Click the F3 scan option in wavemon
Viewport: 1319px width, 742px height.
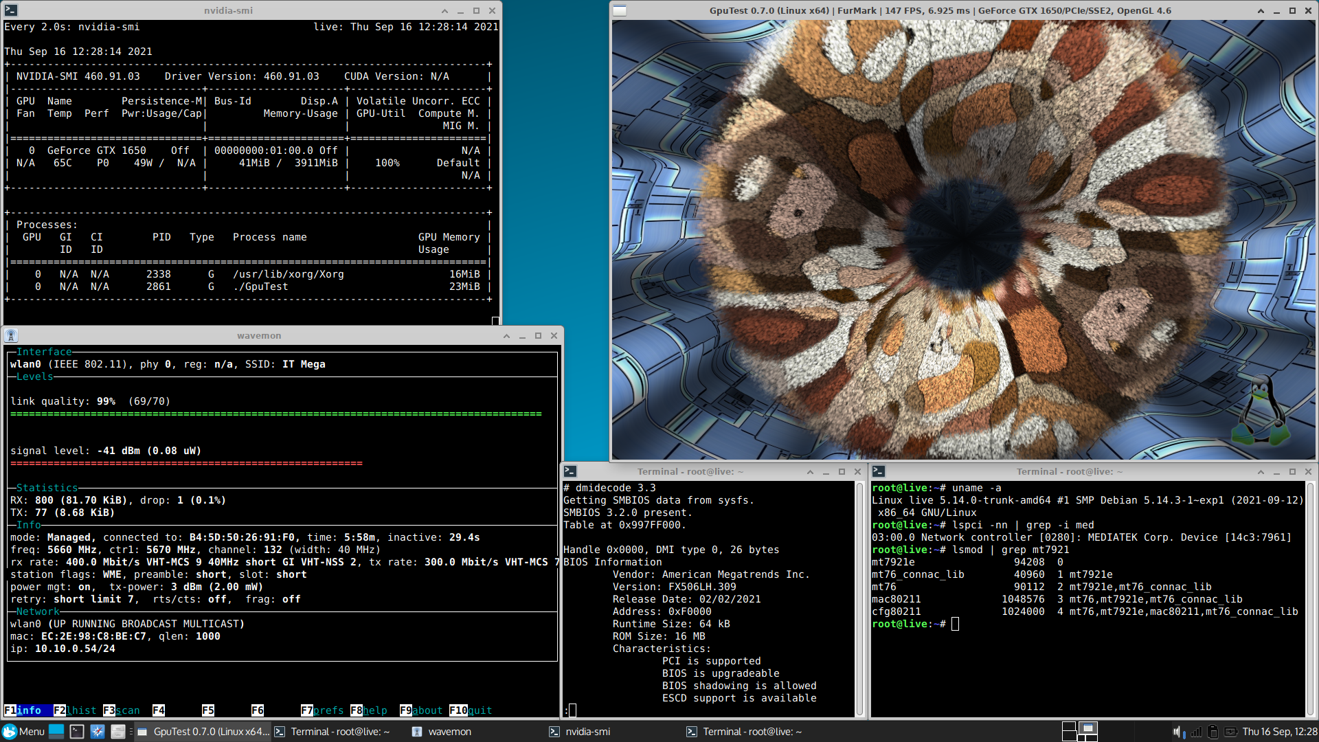pos(122,710)
